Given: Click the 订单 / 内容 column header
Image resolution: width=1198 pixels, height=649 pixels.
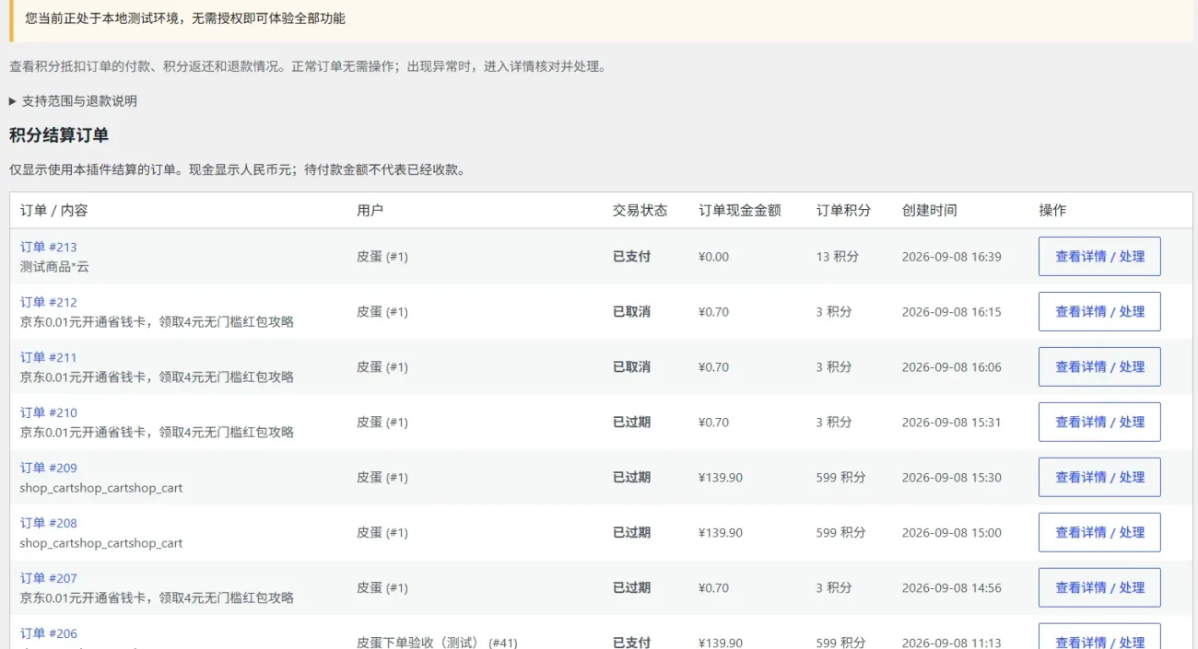Looking at the screenshot, I should pos(54,211).
